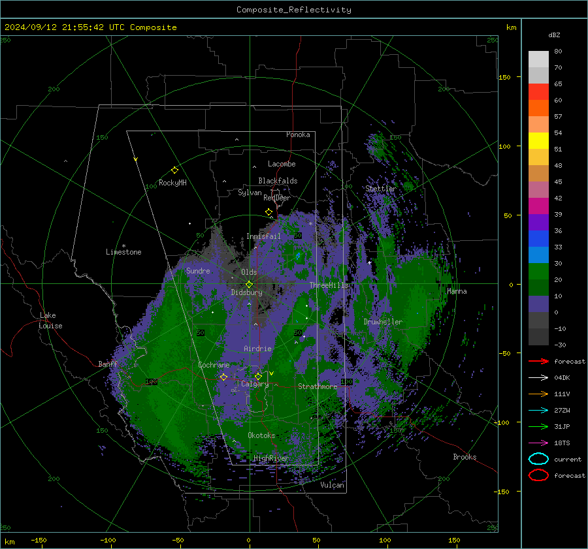Click the Stettler city label

[x=381, y=189]
